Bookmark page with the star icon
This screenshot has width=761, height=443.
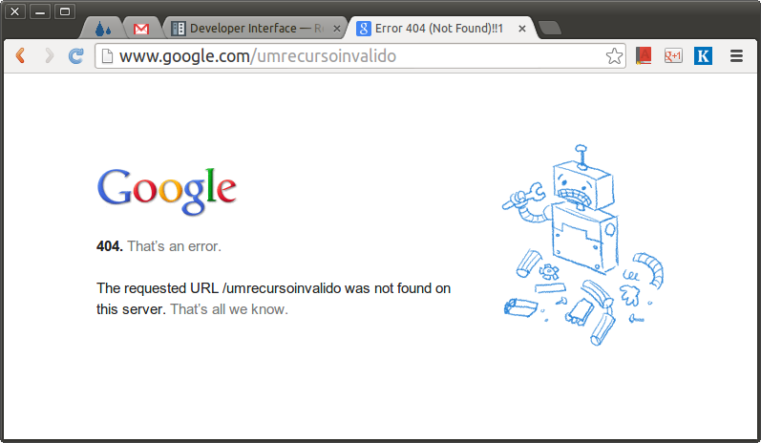(x=614, y=55)
